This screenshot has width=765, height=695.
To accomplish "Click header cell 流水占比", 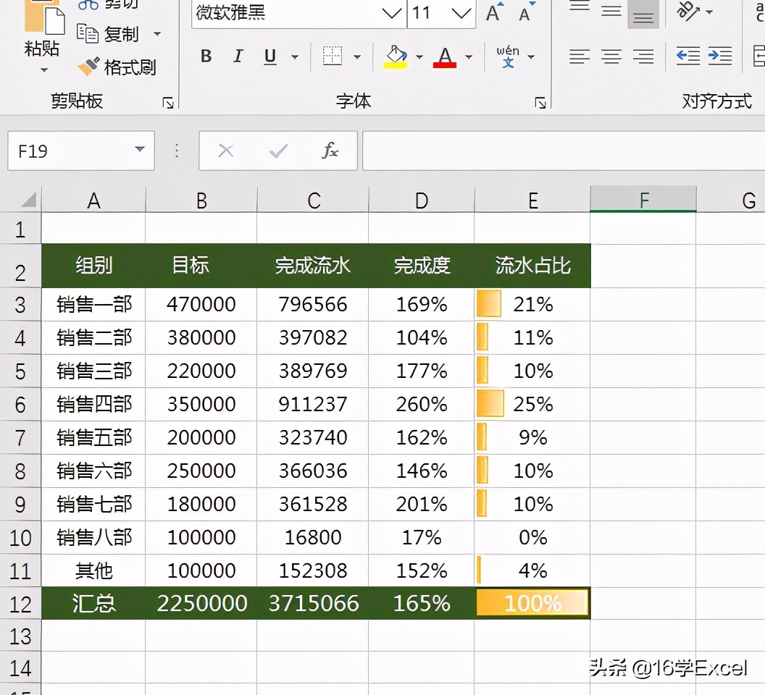I will 532,266.
